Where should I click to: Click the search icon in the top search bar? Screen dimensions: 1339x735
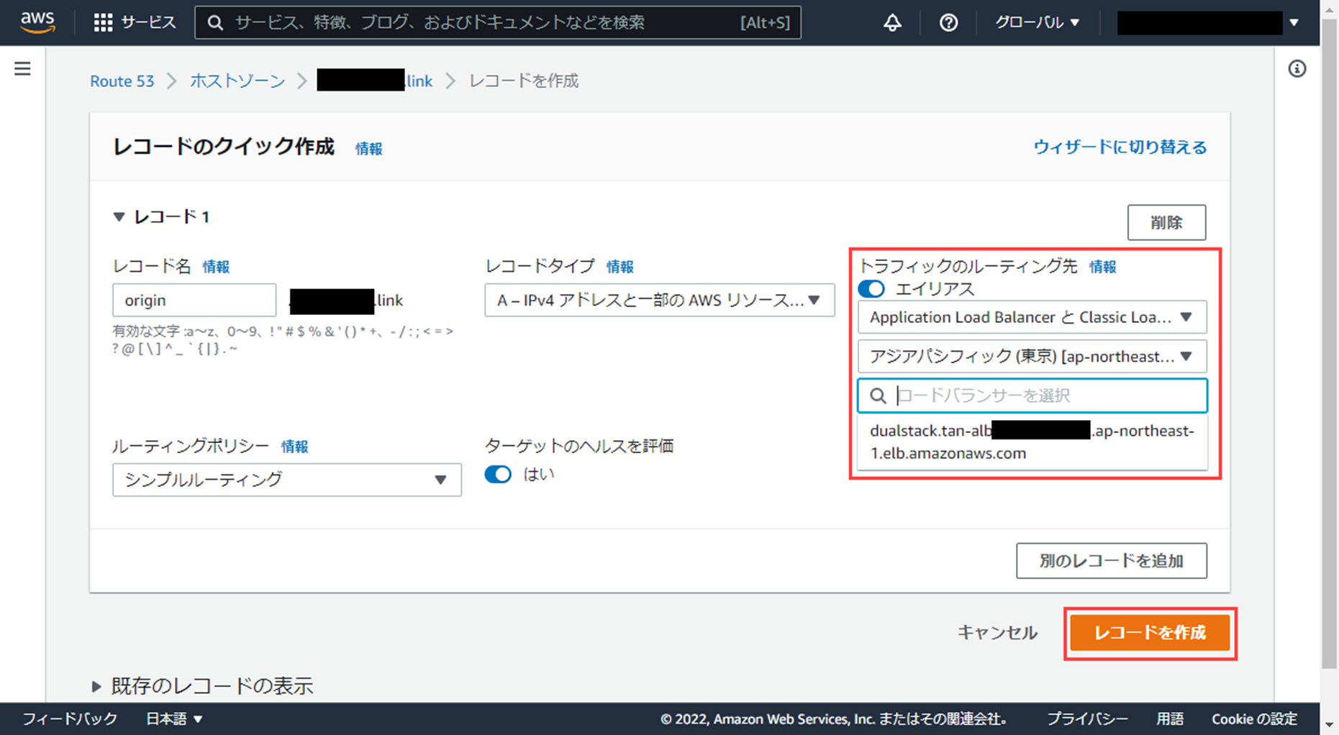[x=214, y=22]
